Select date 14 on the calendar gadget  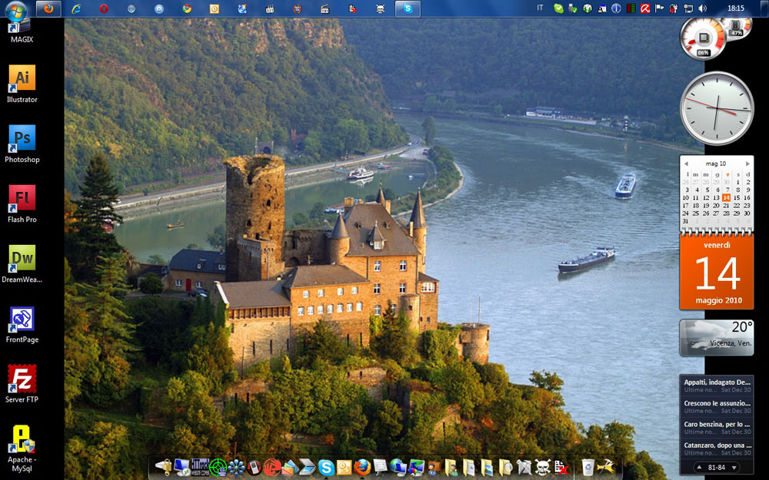pos(726,197)
